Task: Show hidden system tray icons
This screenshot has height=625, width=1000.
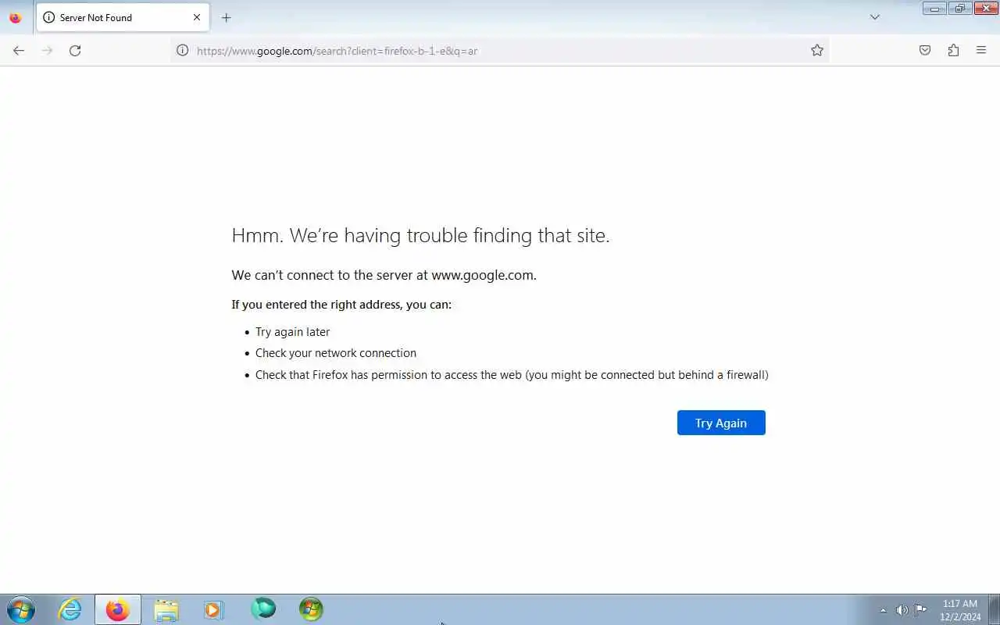Action: coord(884,610)
